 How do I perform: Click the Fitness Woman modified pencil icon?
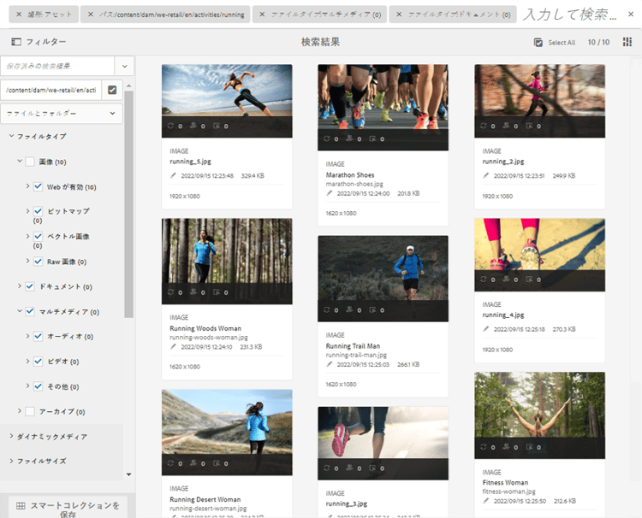tap(486, 500)
